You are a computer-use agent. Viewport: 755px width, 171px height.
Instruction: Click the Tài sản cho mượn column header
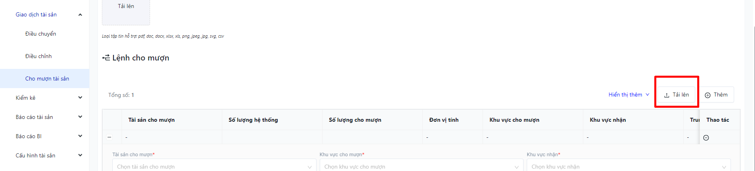[x=151, y=120]
